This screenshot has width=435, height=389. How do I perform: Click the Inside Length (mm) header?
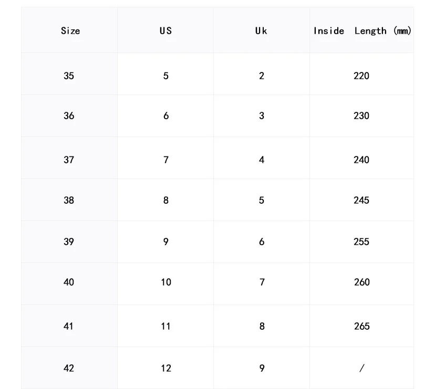point(362,31)
